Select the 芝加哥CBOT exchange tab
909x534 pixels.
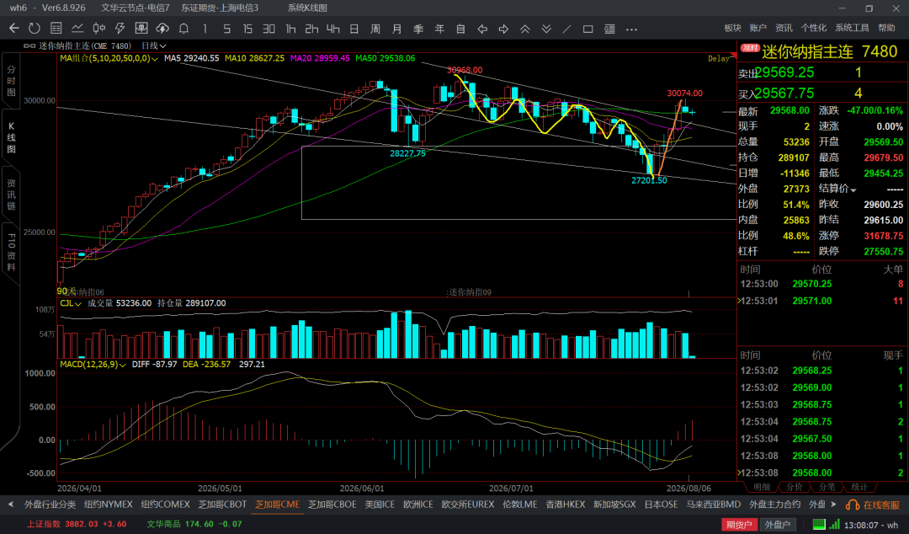tap(222, 505)
